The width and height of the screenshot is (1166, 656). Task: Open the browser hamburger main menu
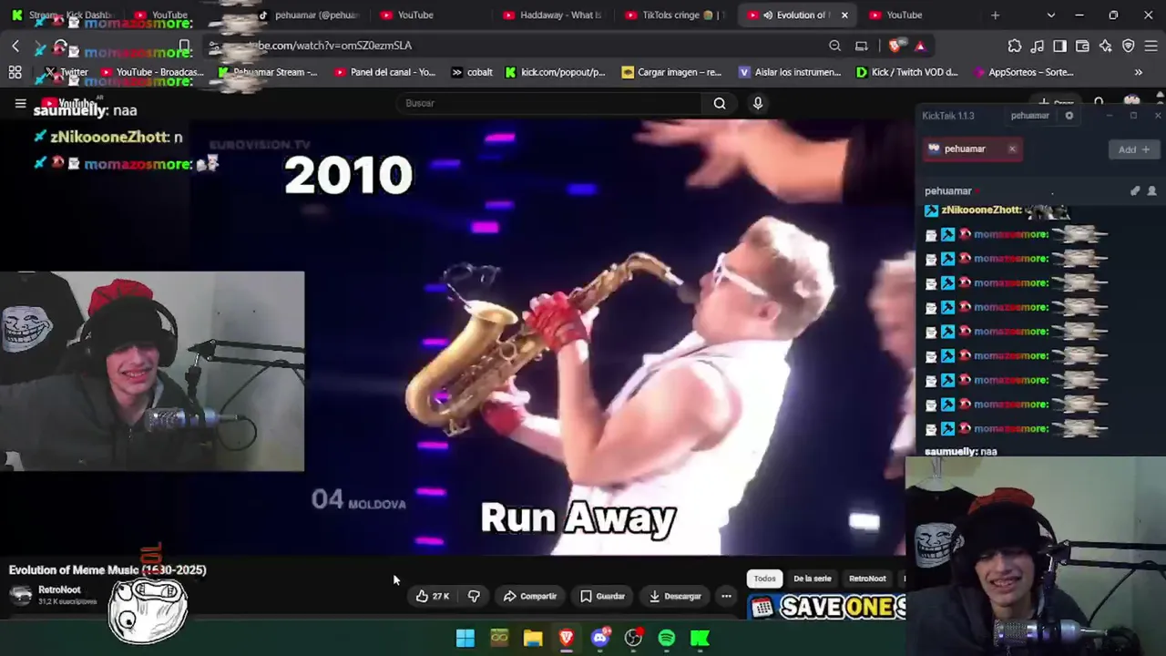pos(1151,46)
